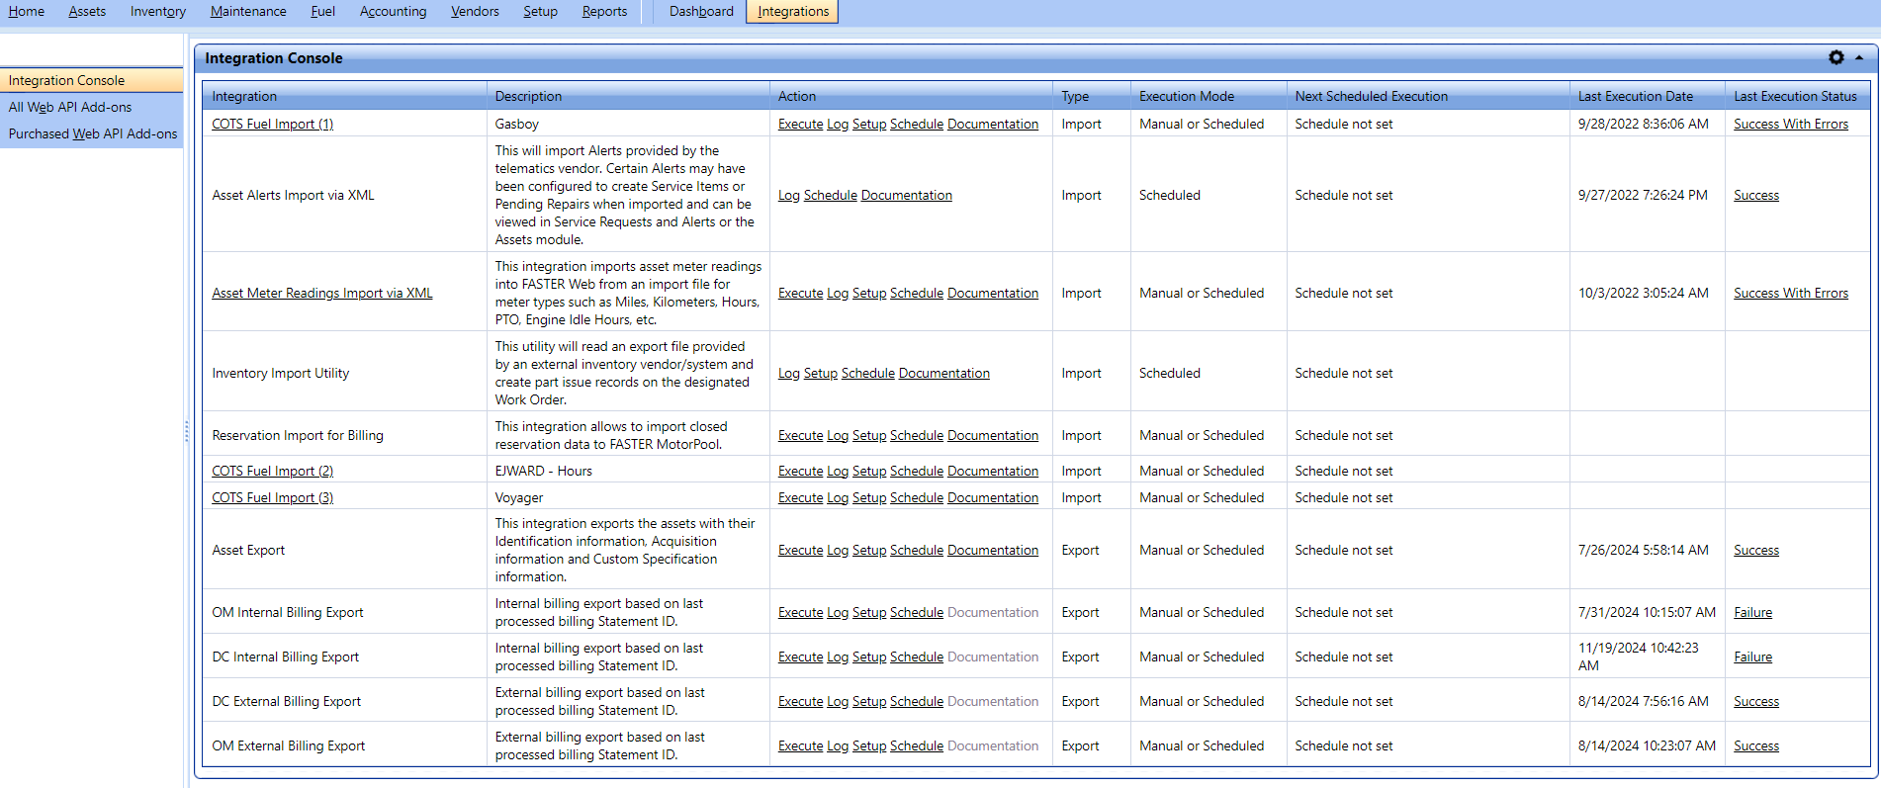Open the Accounting menu
The image size is (1881, 788).
coord(393,11)
